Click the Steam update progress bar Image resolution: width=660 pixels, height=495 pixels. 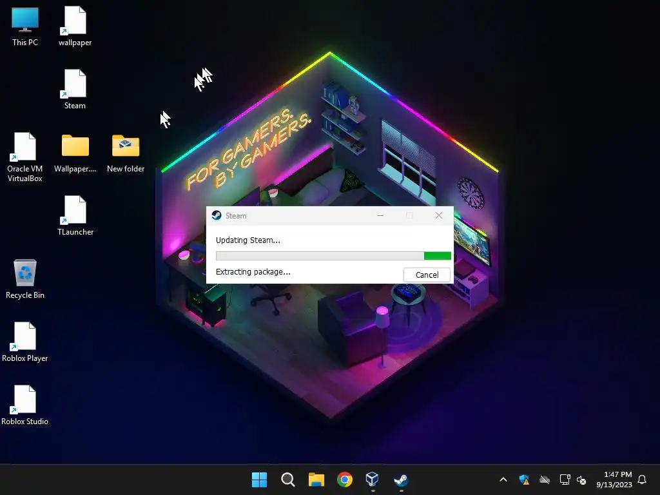[x=333, y=256]
